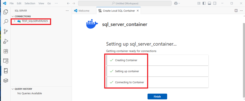The width and height of the screenshot is (245, 101).
Task: Open the Search view icon
Action: pyautogui.click(x=6, y=22)
